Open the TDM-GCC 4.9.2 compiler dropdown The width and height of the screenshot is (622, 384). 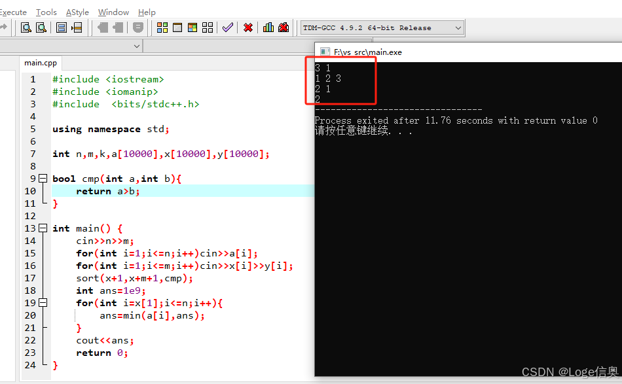point(382,27)
